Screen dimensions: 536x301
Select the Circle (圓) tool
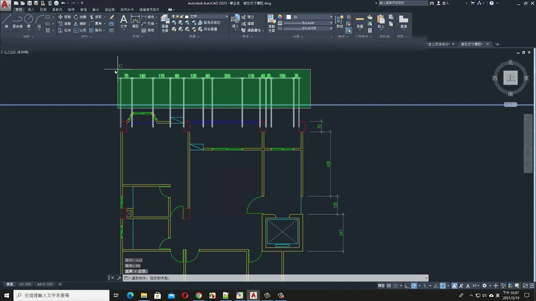pos(28,21)
